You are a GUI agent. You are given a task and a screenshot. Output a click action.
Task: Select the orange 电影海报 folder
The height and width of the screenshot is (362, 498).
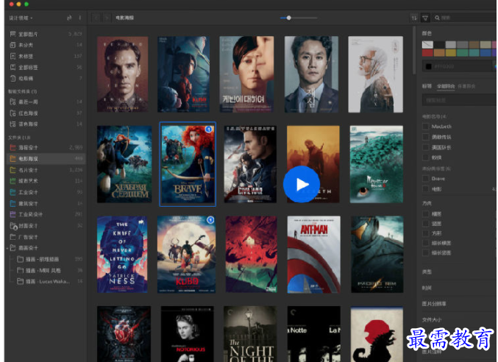pos(46,158)
